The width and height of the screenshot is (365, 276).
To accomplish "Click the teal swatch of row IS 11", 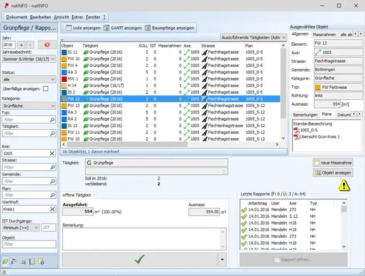I will coord(64,53).
